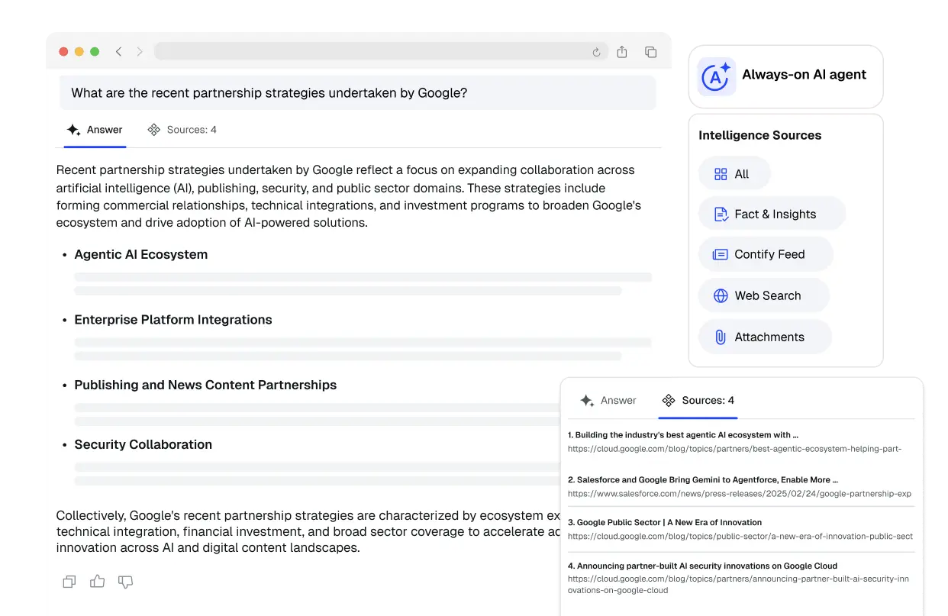This screenshot has width=948, height=616.
Task: Click the browser forward arrow
Action: tap(140, 52)
